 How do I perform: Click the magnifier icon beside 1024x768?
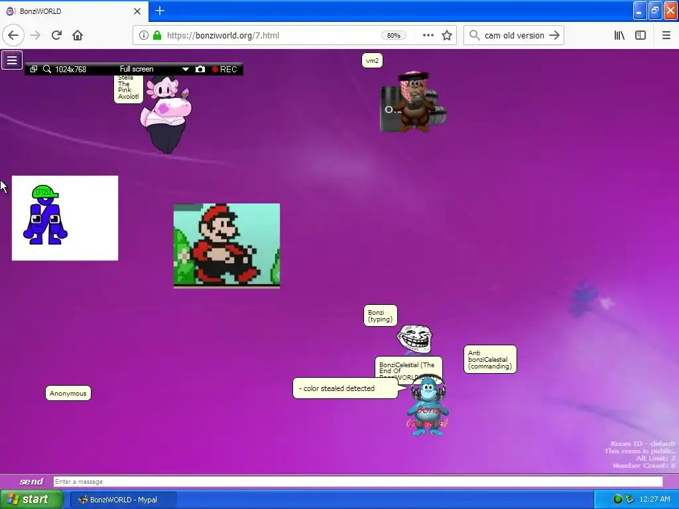pyautogui.click(x=47, y=69)
